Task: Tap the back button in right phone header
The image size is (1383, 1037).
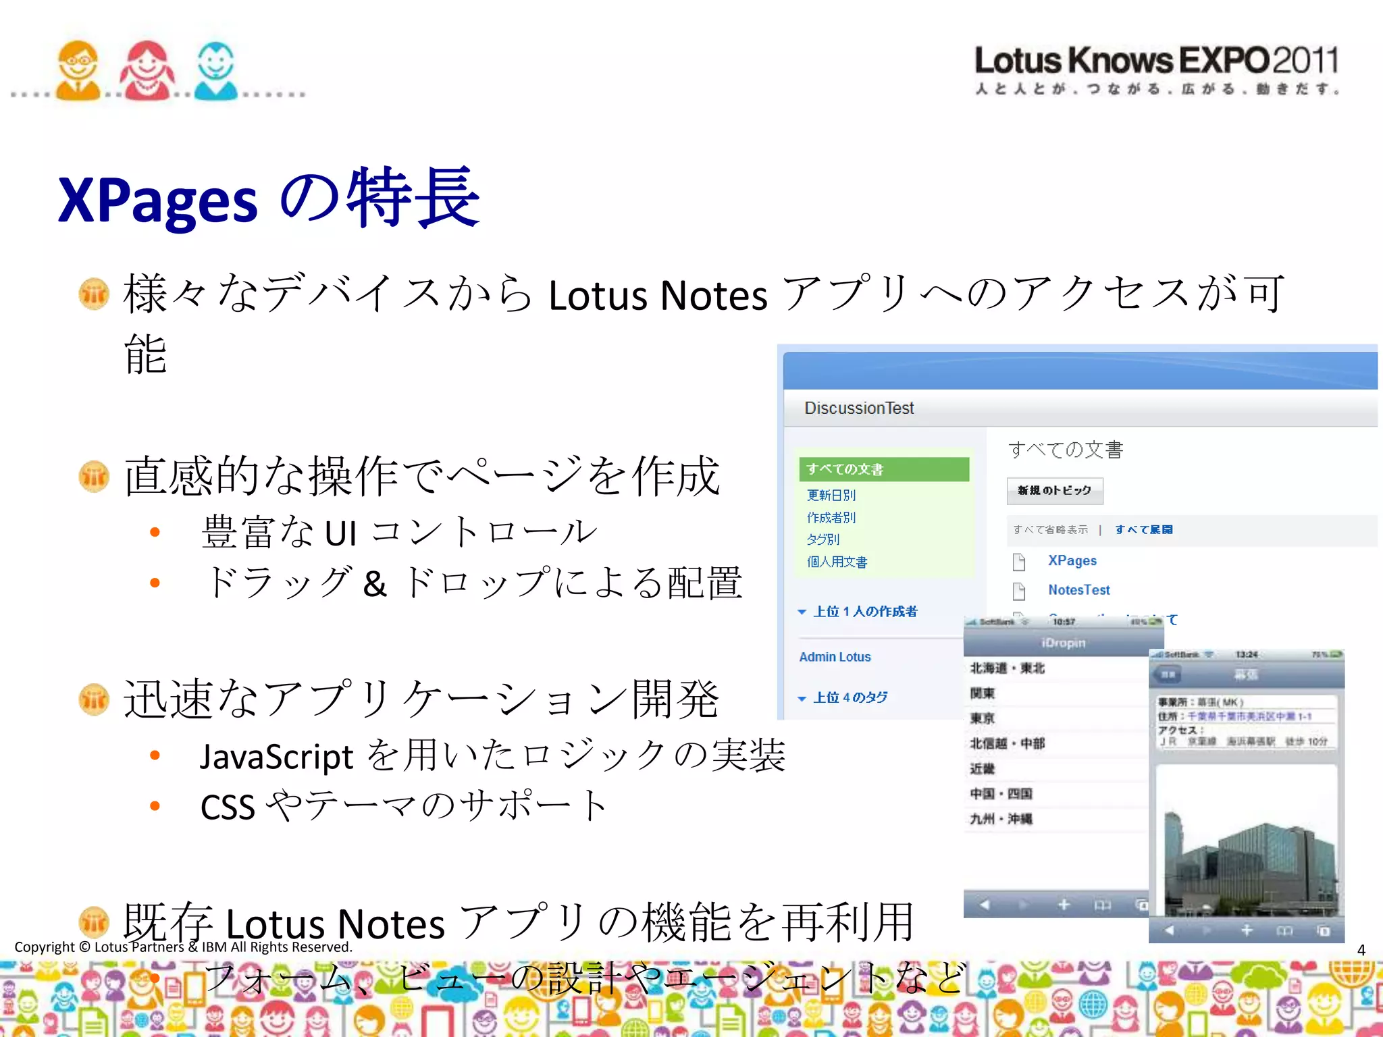Action: pyautogui.click(x=1168, y=674)
